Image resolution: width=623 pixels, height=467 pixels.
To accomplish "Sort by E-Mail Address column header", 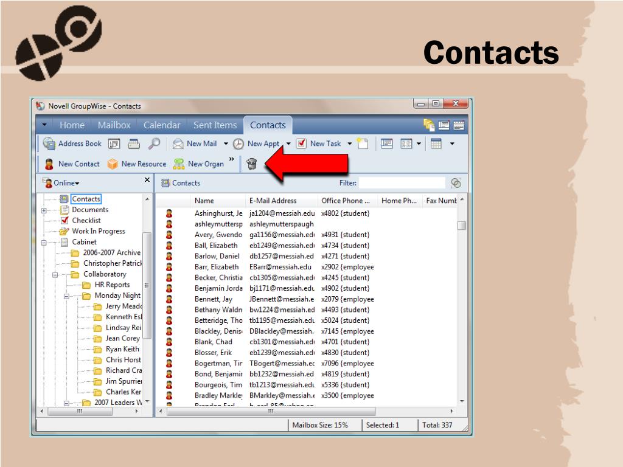I will click(x=273, y=201).
